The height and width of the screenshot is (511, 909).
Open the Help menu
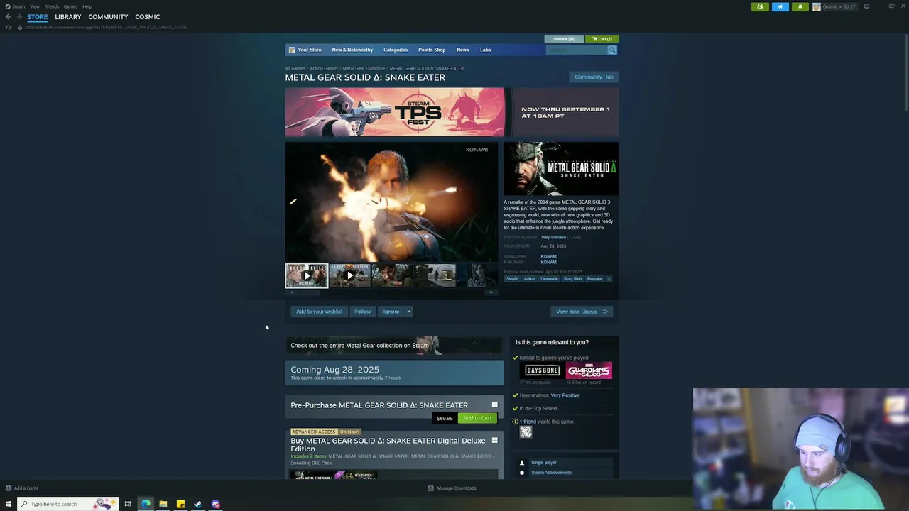click(x=87, y=6)
